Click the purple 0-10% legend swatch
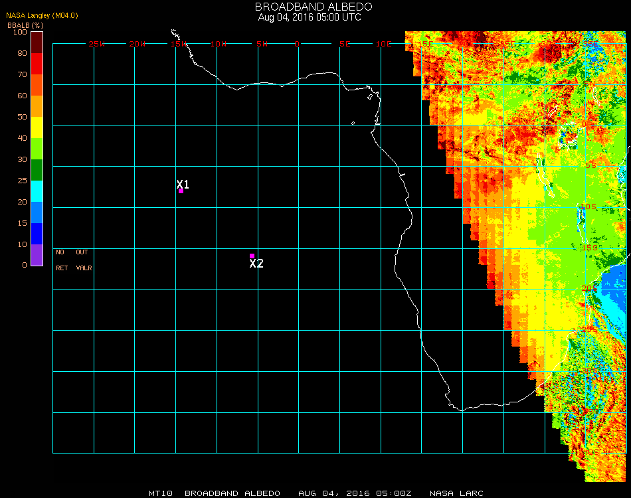Image resolution: width=631 pixels, height=498 pixels. (x=37, y=255)
